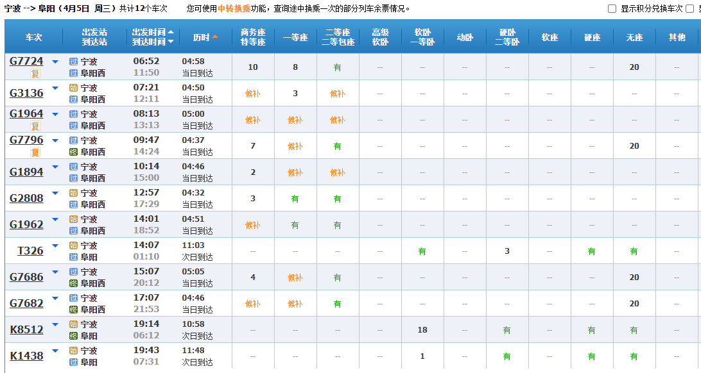Click the 复 icon under train G7724

[x=35, y=74]
